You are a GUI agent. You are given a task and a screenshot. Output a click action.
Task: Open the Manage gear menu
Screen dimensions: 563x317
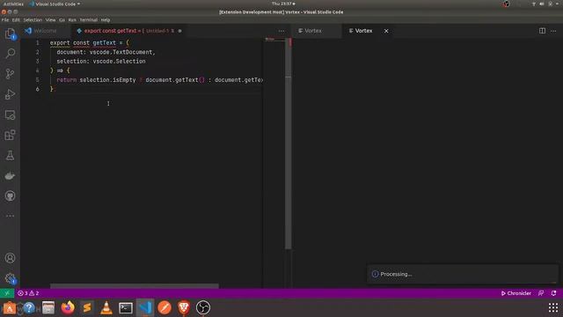10,278
